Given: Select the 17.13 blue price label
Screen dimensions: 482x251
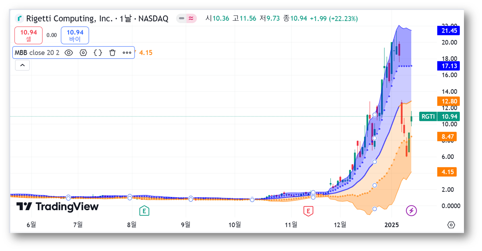Looking at the screenshot, I should pos(448,66).
